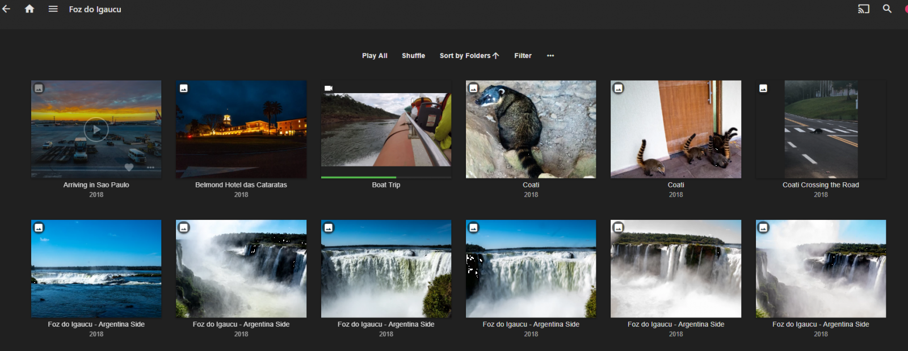Image resolution: width=908 pixels, height=351 pixels.
Task: Open search with the magnifier icon
Action: 887,9
